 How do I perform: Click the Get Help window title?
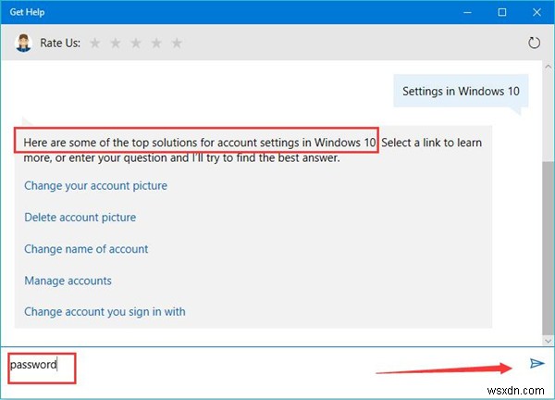click(27, 12)
